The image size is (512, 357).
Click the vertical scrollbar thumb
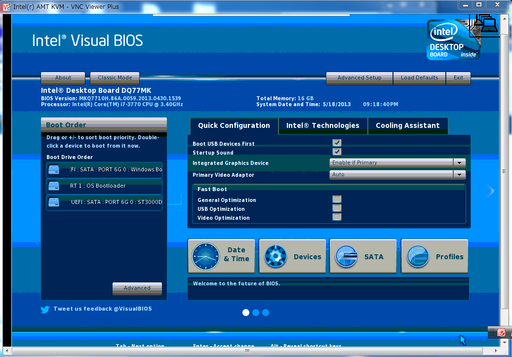[505, 171]
